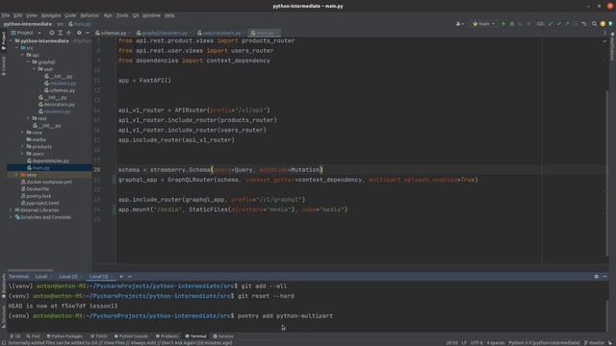Open the File menu
The width and height of the screenshot is (616, 346).
(x=6, y=15)
